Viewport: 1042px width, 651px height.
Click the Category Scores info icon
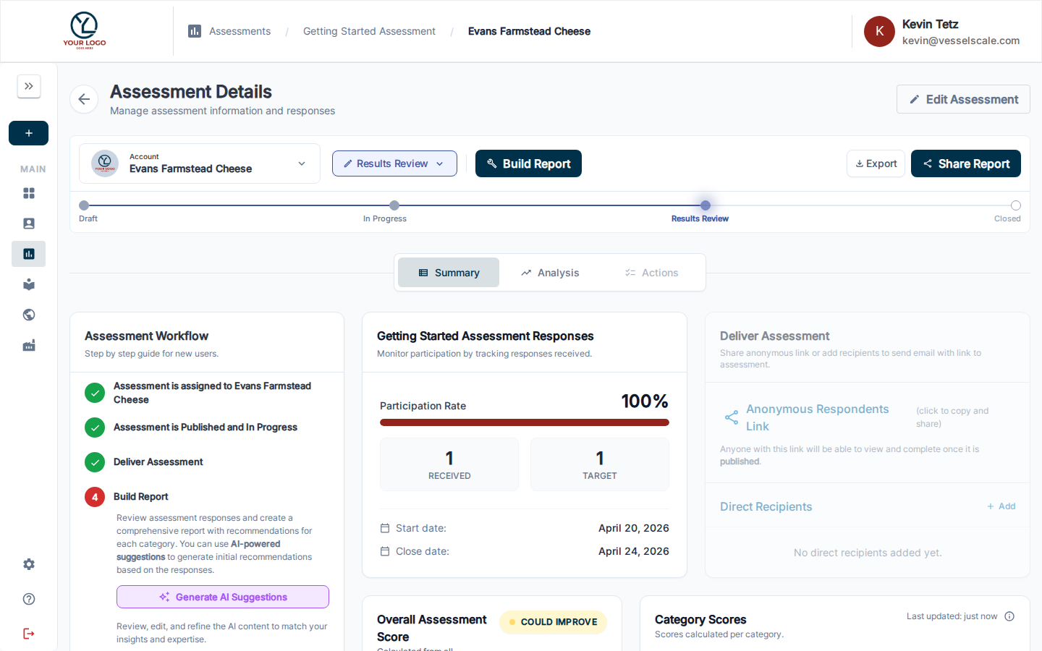[1009, 616]
